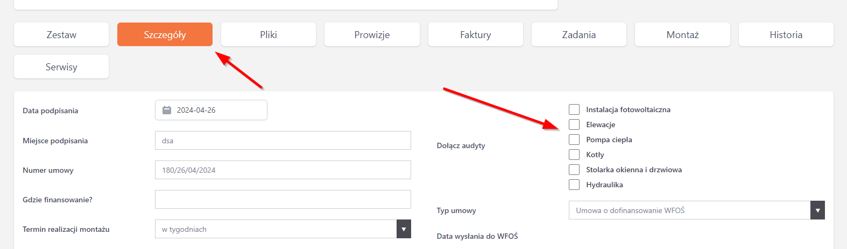
Task: Focus the Gdzie finansowanie text field
Action: 283,200
